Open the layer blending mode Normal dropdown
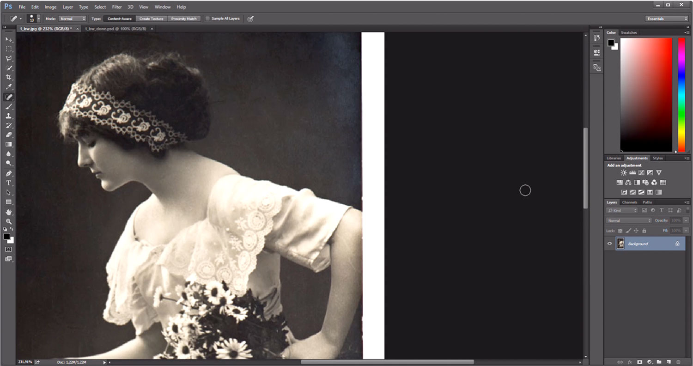The image size is (693, 366). point(628,220)
